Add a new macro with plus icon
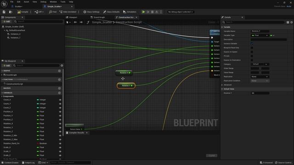 [59, 88]
